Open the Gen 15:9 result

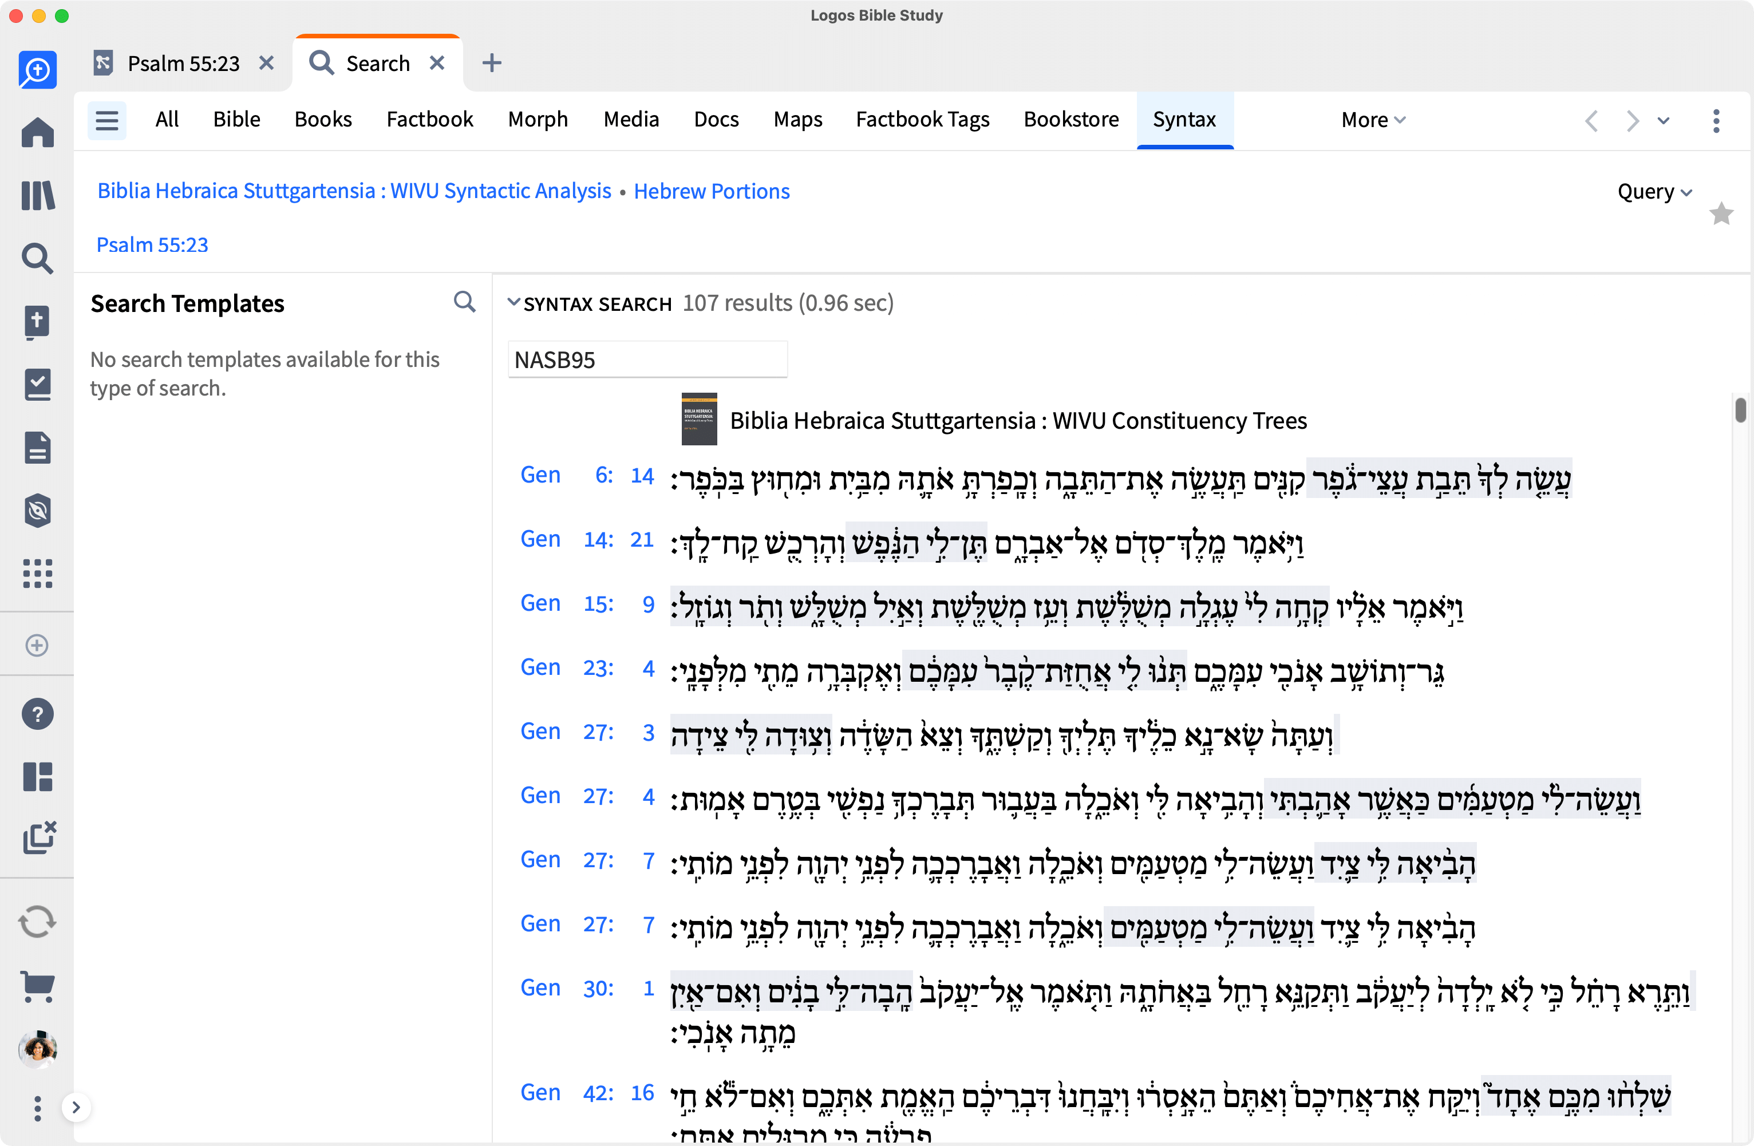click(x=587, y=603)
